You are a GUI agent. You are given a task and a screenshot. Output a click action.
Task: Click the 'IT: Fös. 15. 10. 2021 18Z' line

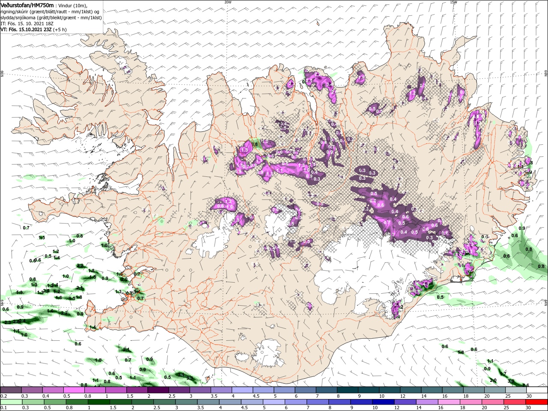coord(27,23)
